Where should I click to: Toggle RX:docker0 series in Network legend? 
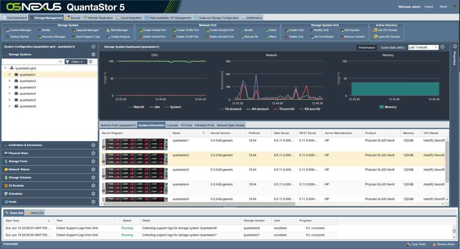click(x=258, y=109)
